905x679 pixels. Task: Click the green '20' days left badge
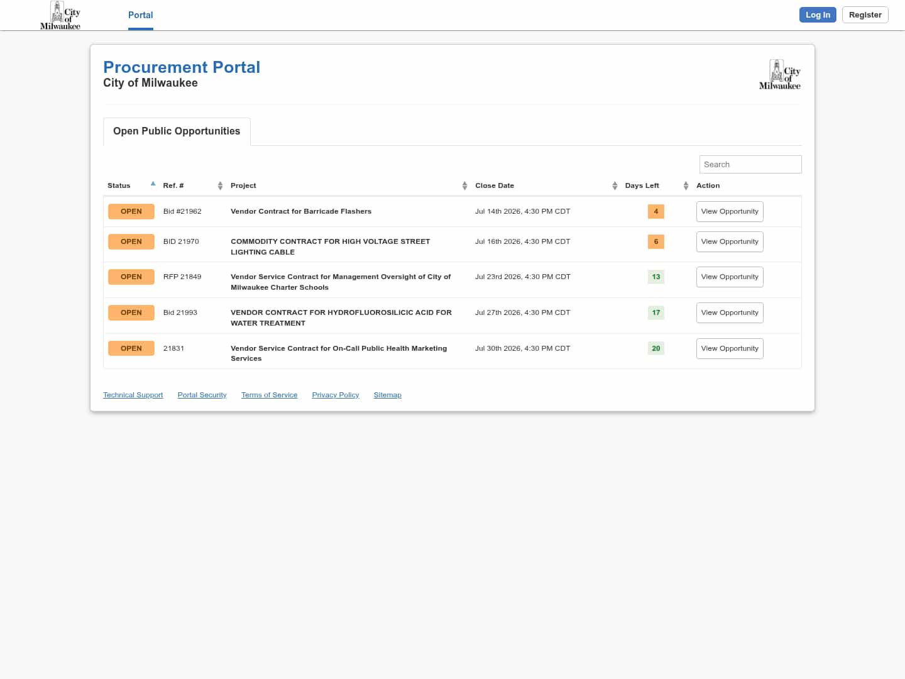click(656, 349)
